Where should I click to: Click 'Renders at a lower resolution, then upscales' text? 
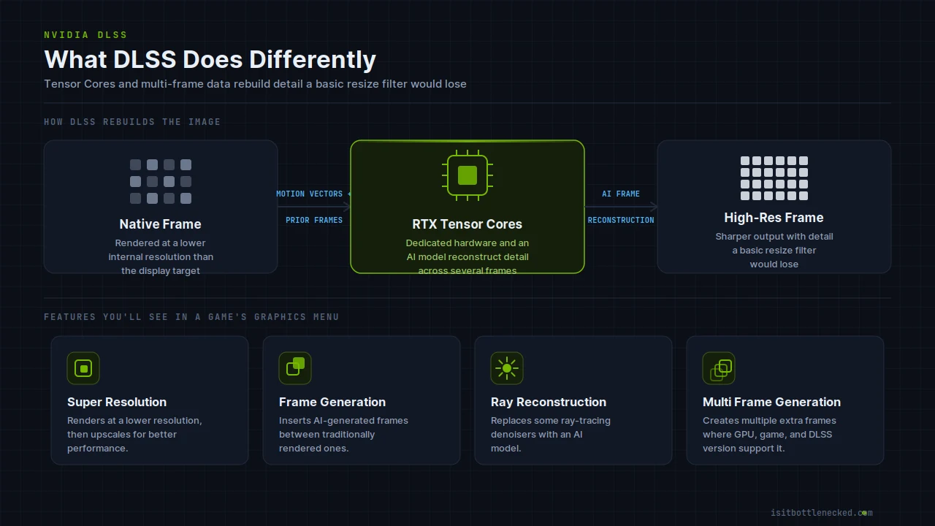tap(134, 434)
